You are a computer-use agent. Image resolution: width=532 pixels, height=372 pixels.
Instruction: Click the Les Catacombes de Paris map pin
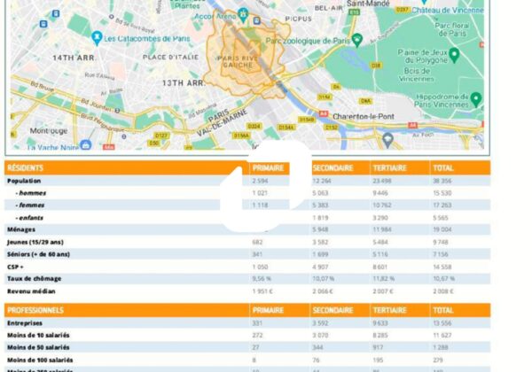97,38
